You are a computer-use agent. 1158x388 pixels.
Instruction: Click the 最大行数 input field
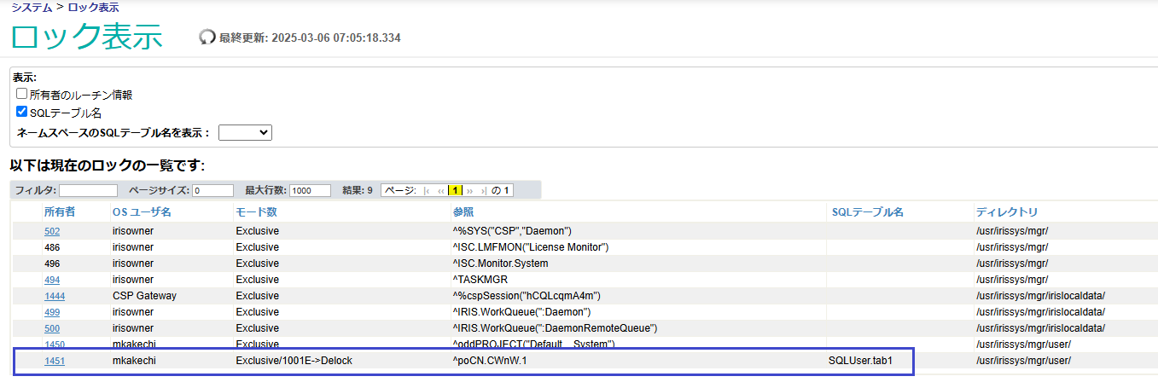click(310, 190)
